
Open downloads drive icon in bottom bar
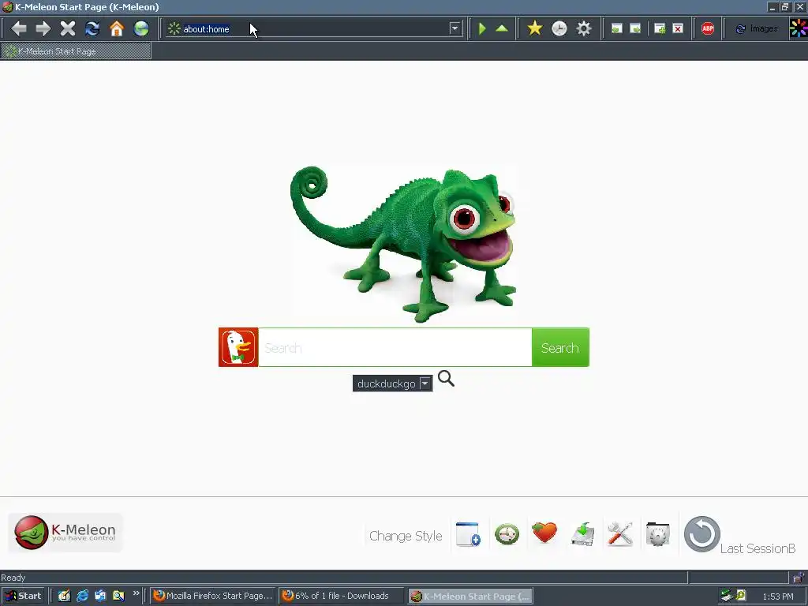(583, 534)
